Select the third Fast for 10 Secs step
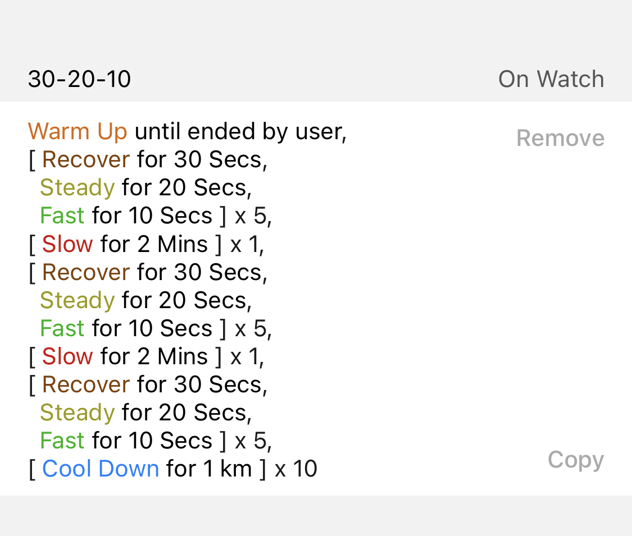The width and height of the screenshot is (632, 536). click(126, 441)
